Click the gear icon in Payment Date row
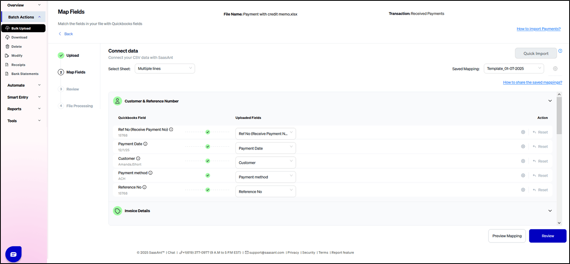Screen dimensions: 570x264 coord(523,146)
